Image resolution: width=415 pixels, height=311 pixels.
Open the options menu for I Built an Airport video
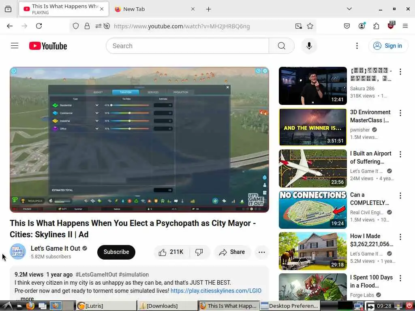coord(400,154)
